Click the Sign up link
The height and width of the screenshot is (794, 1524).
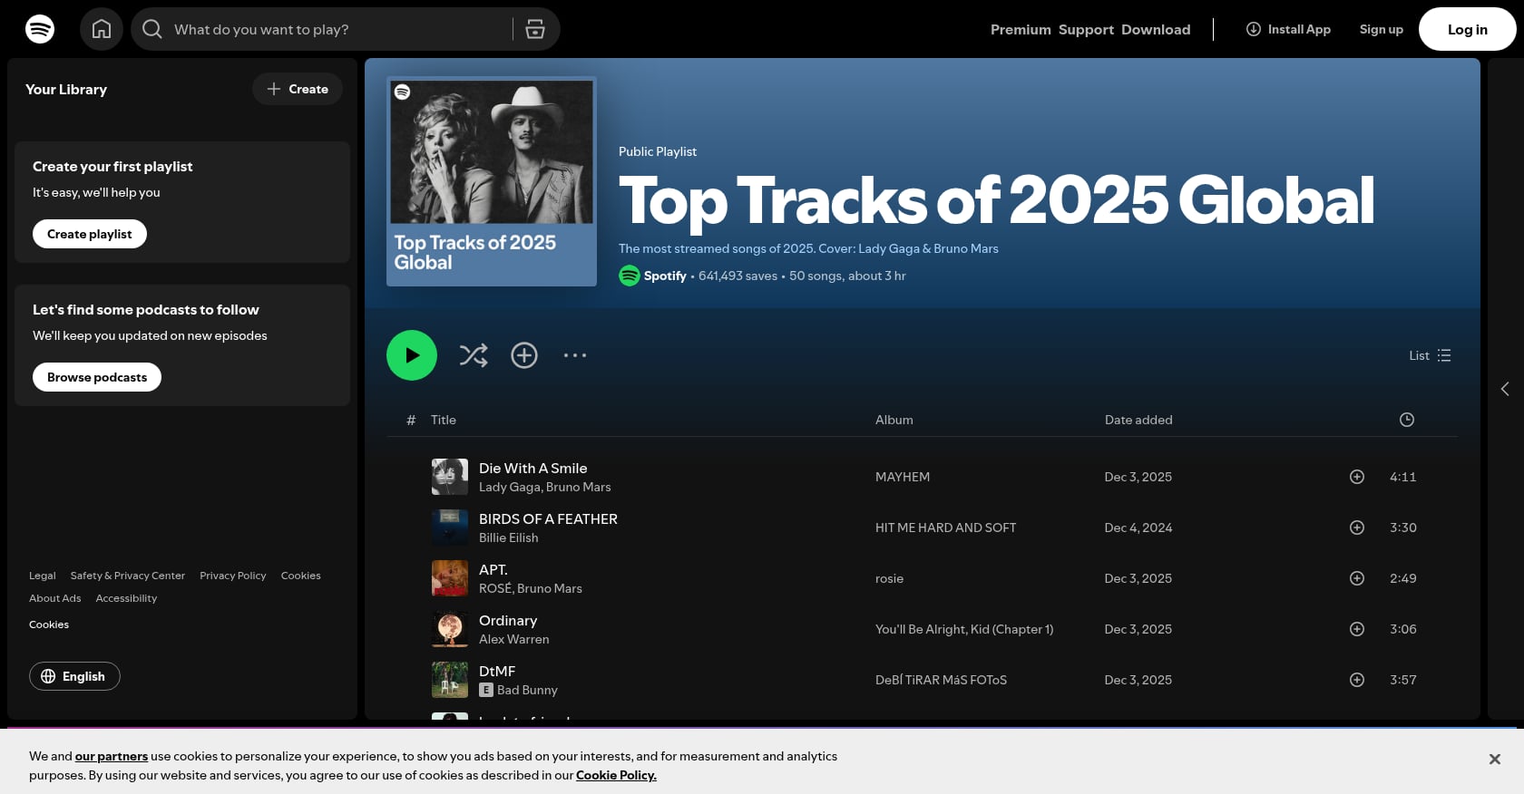click(x=1381, y=29)
